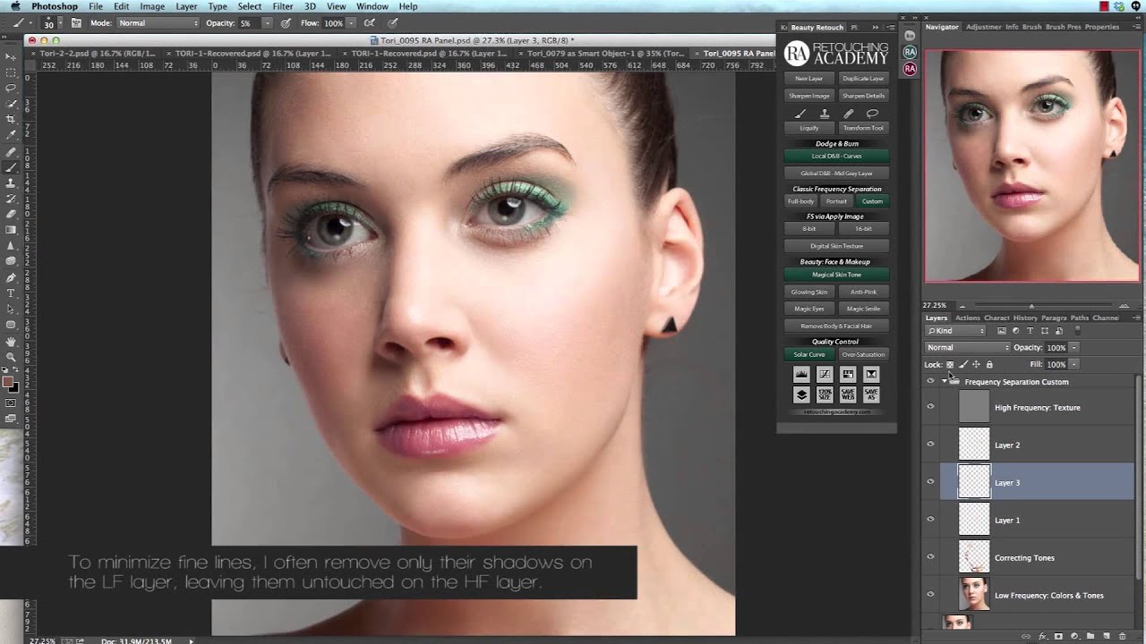The height and width of the screenshot is (644, 1146).
Task: Switch to the History tab
Action: click(1025, 318)
